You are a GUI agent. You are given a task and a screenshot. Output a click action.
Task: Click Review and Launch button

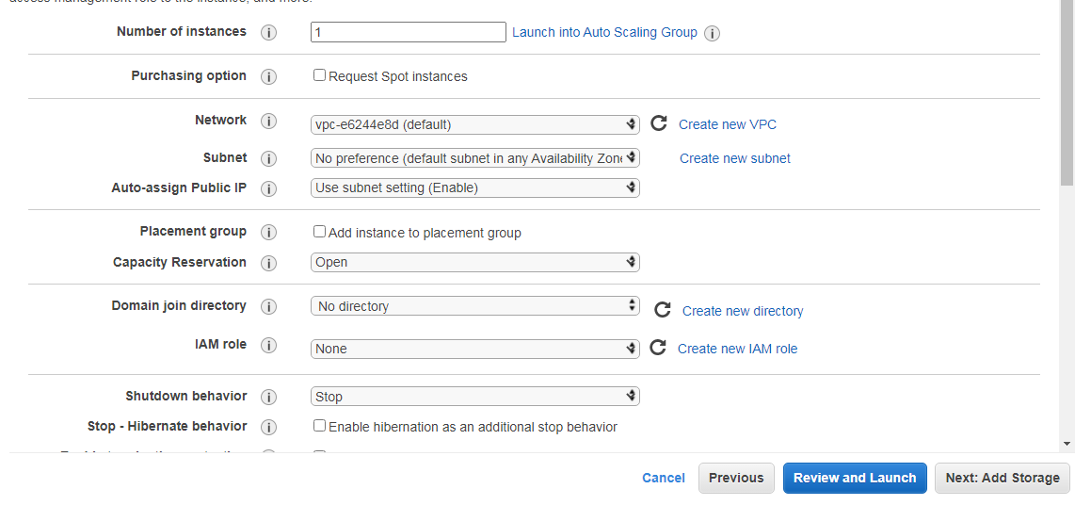pos(855,478)
